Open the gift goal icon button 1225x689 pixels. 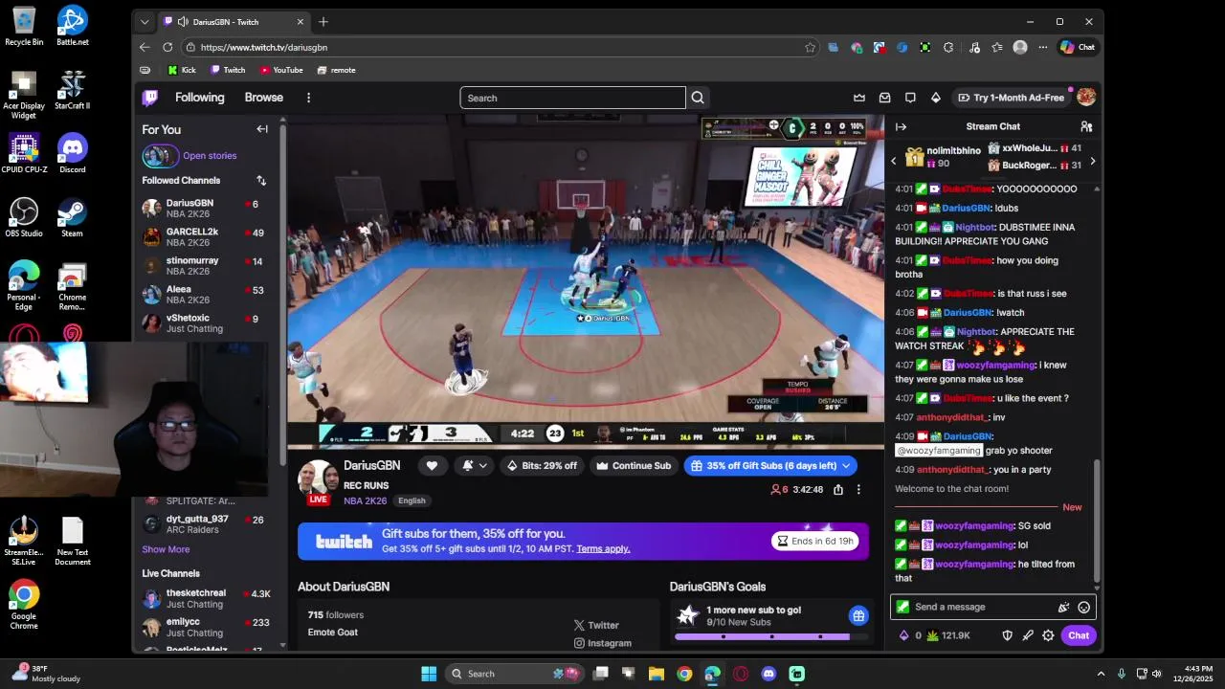(x=858, y=615)
